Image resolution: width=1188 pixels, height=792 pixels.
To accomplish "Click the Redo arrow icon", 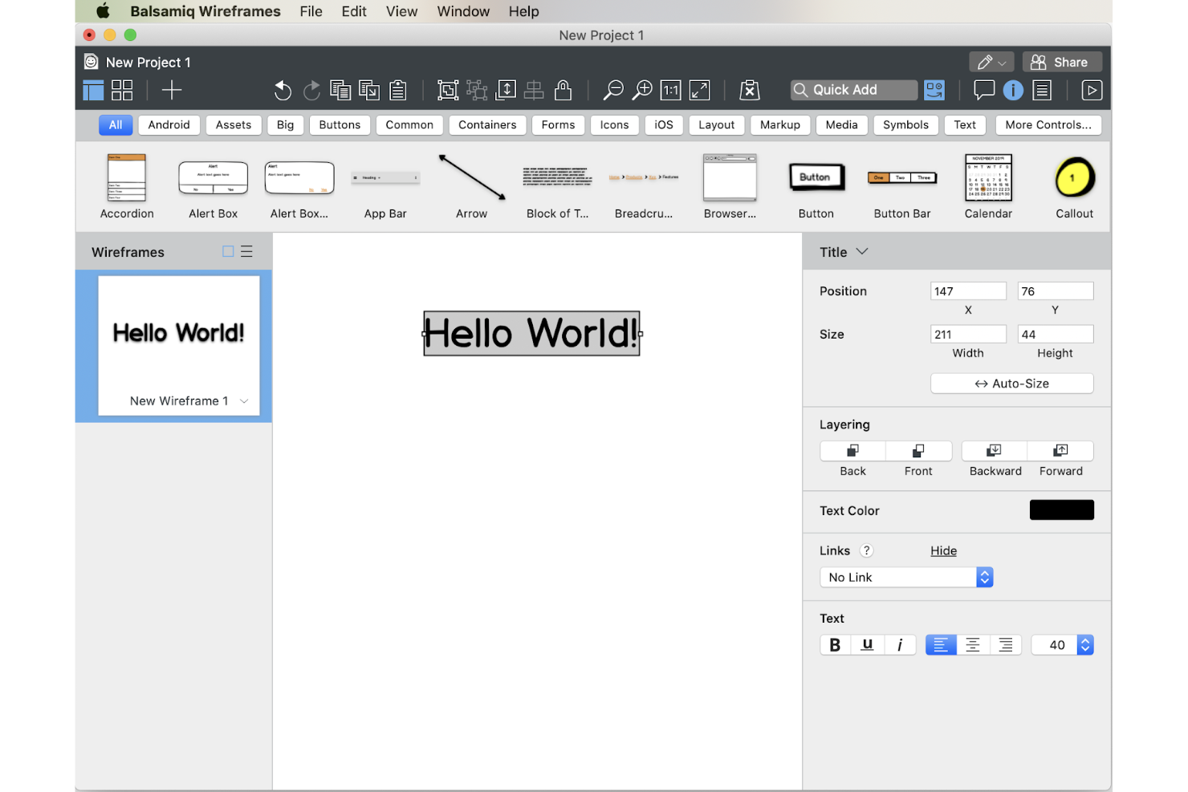I will point(311,90).
